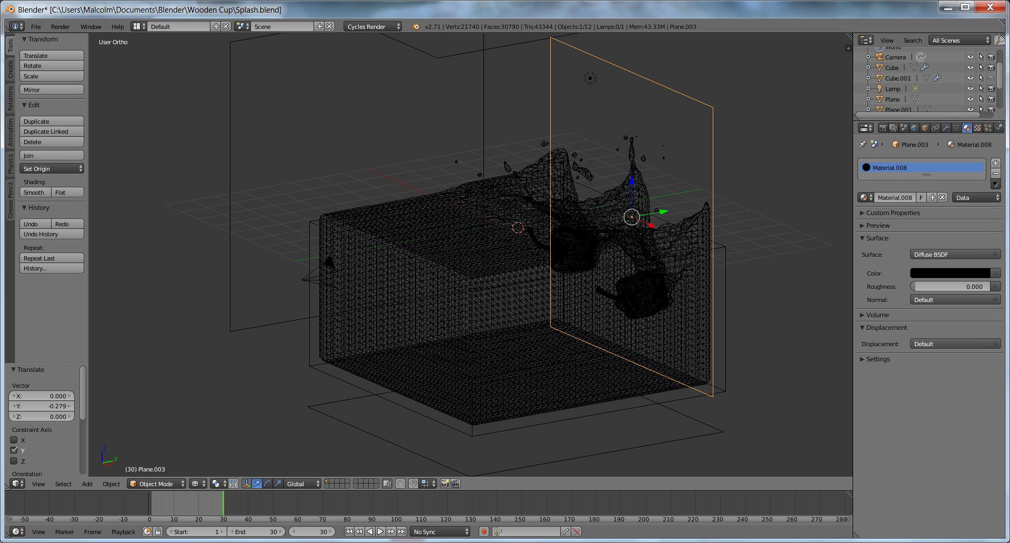This screenshot has height=543, width=1010.
Task: Play the animation in reverse
Action: pos(370,531)
